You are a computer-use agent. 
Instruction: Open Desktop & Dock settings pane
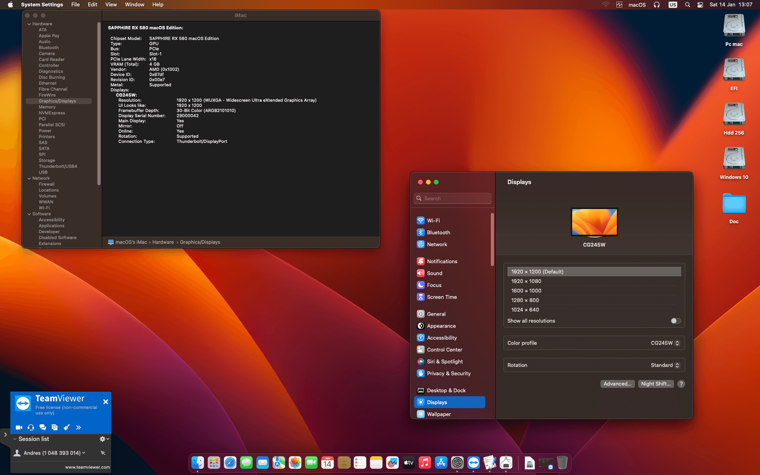point(450,390)
